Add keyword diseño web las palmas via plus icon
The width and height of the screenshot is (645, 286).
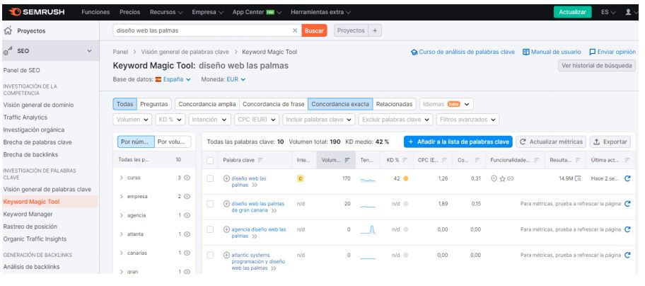(226, 178)
